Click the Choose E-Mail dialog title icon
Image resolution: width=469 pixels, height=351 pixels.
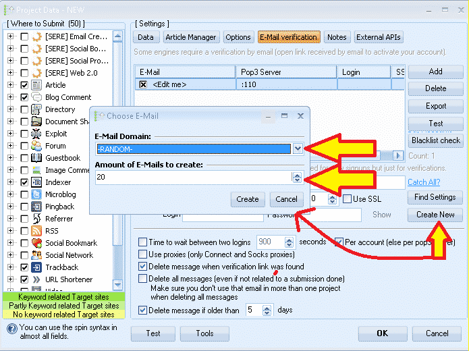click(100, 116)
